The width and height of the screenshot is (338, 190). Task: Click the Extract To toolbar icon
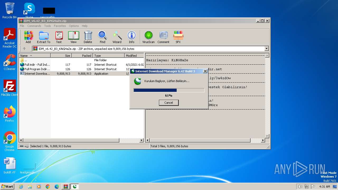[44, 37]
